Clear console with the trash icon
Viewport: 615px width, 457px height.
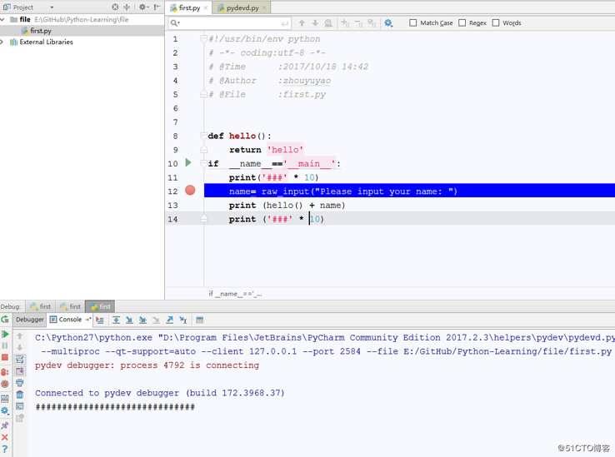20,395
